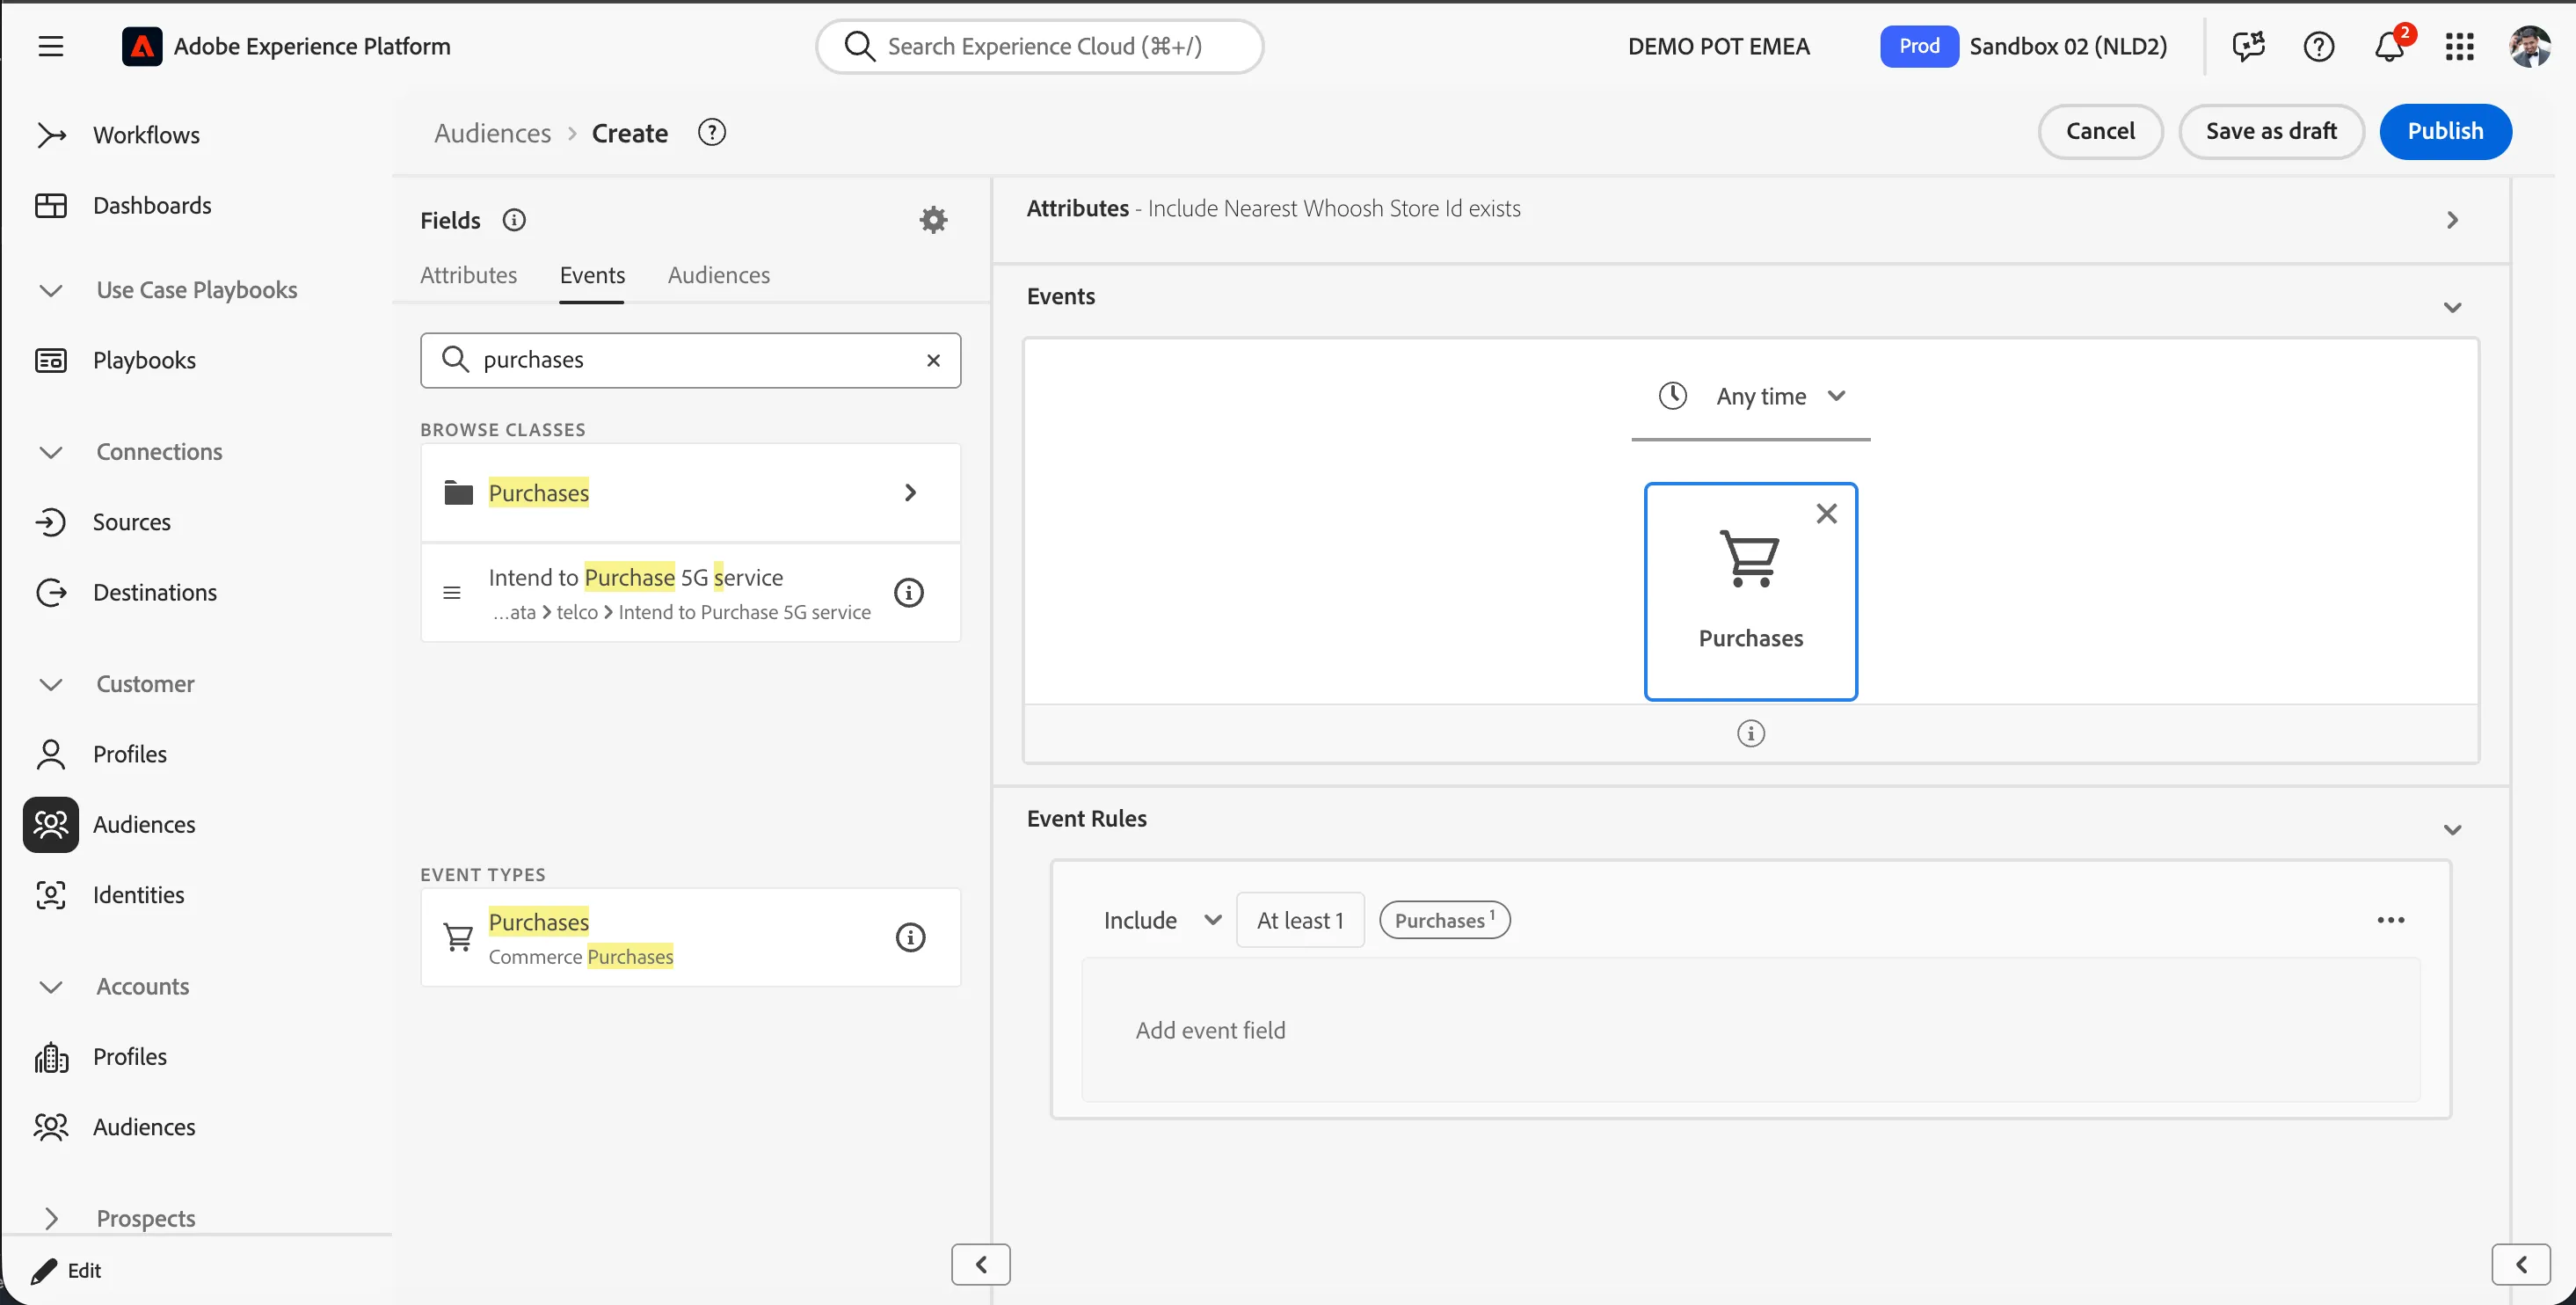Click the Publish button
The height and width of the screenshot is (1305, 2576).
(x=2445, y=131)
